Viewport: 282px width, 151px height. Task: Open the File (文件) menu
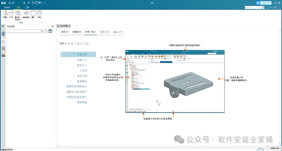click(x=7, y=8)
